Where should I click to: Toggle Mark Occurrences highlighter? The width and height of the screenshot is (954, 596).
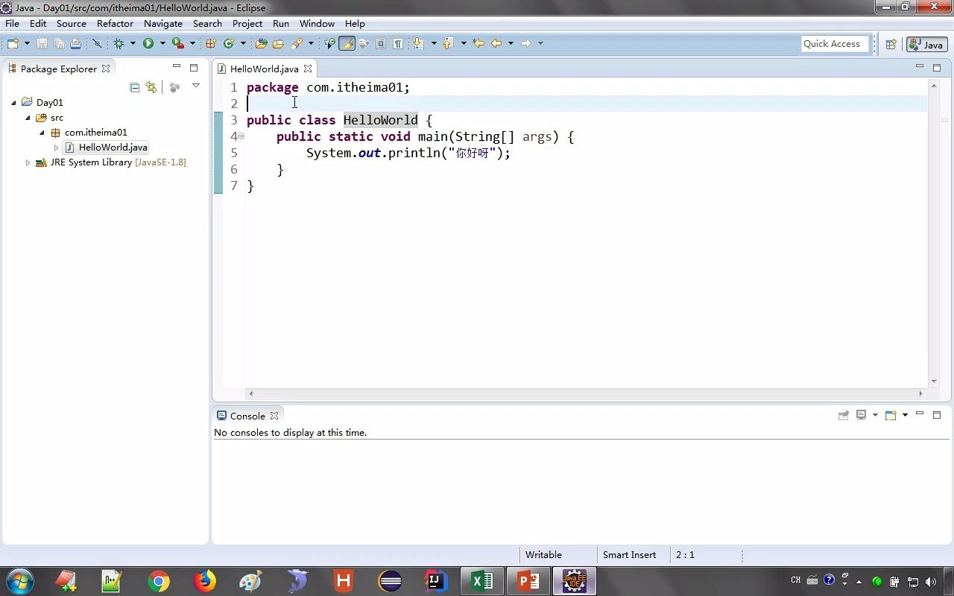click(x=347, y=44)
